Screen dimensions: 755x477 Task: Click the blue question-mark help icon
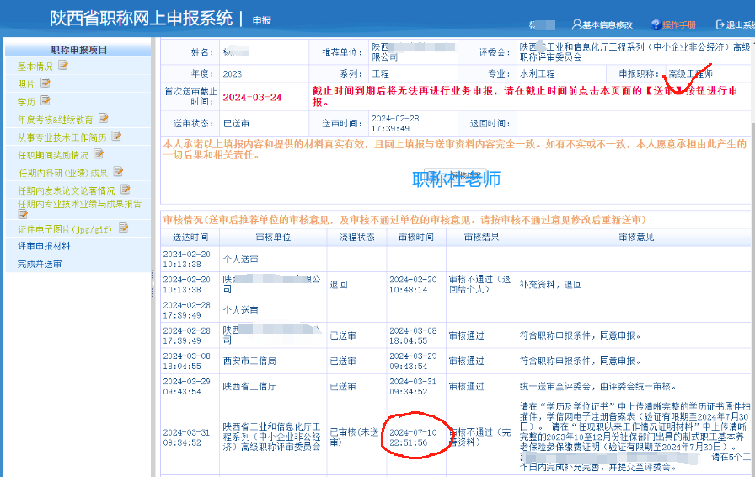pos(655,25)
